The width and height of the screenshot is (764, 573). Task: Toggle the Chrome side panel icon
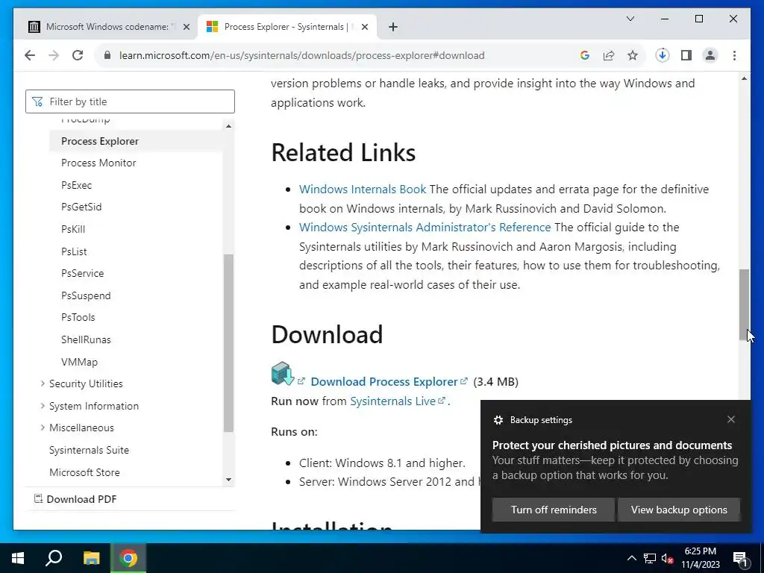click(686, 55)
